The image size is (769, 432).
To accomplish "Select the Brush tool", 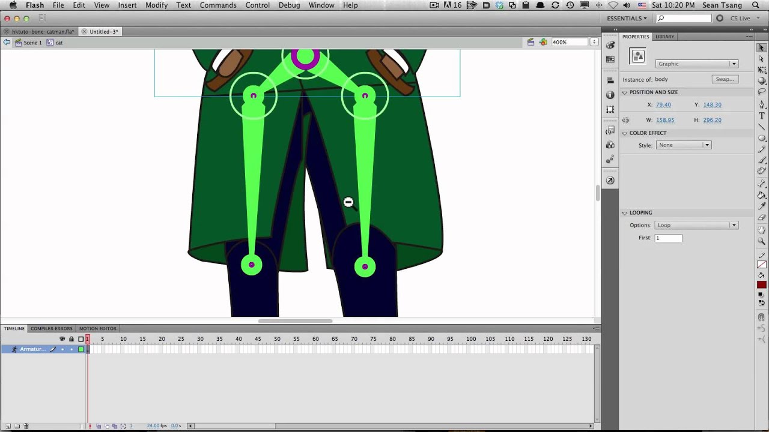I will coord(761,160).
